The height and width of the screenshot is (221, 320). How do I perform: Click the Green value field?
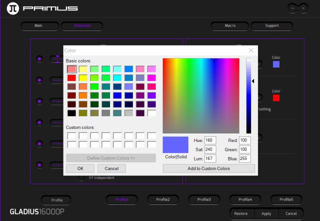click(x=244, y=149)
